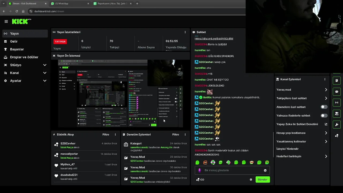Click dsadsdsd231 follow event row

[85, 176]
